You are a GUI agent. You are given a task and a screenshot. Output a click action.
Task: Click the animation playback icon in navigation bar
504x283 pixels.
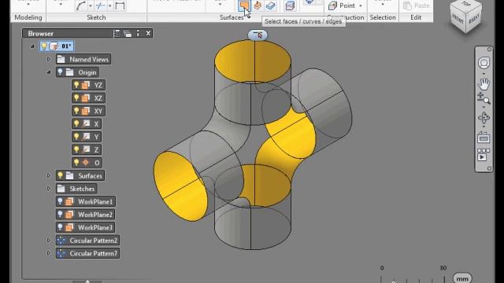click(483, 155)
